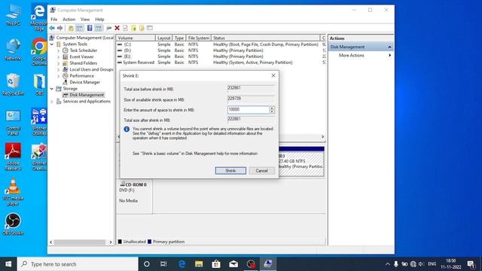Viewport: 482px width, 271px height.
Task: Select Event Viewer in the tree
Action: [81, 57]
